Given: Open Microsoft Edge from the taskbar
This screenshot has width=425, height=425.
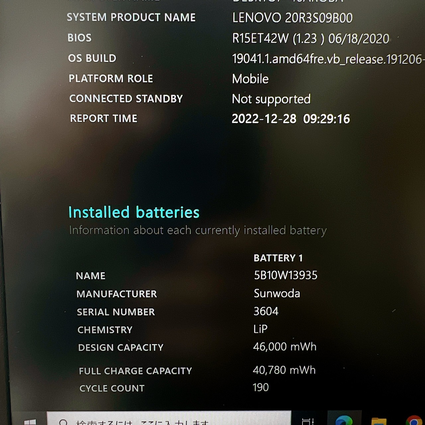Looking at the screenshot, I should coord(344,420).
